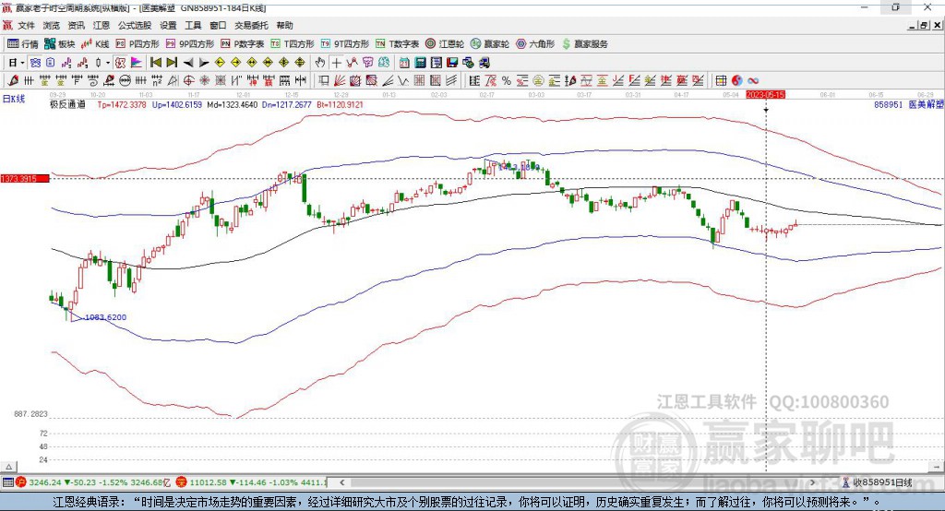The height and width of the screenshot is (511, 945).
Task: Open the 江恩轮 Gann wheel tool
Action: point(445,44)
